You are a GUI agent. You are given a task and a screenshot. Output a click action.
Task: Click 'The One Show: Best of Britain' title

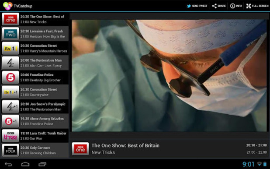pyautogui.click(x=125, y=145)
